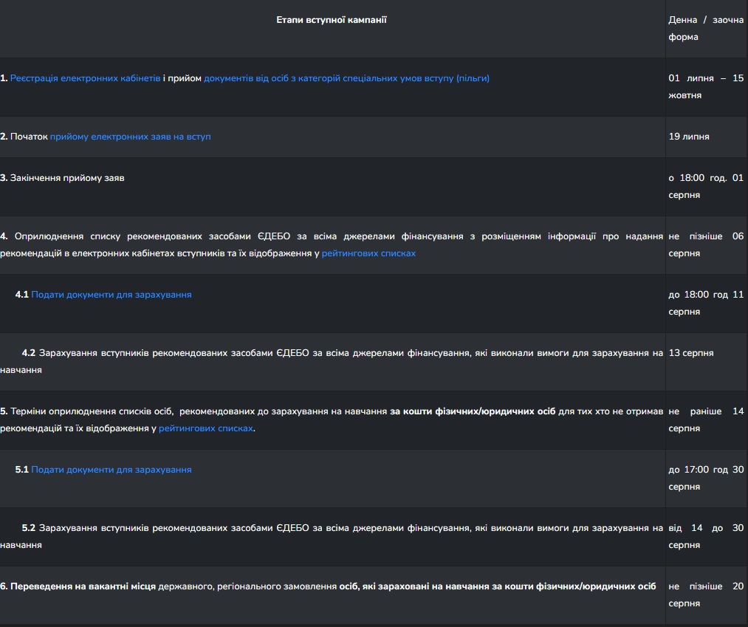Click the 'не раніше 14 серпня' cell

[706, 420]
